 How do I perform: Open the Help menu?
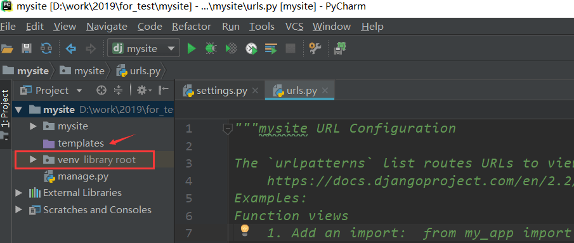pos(372,27)
